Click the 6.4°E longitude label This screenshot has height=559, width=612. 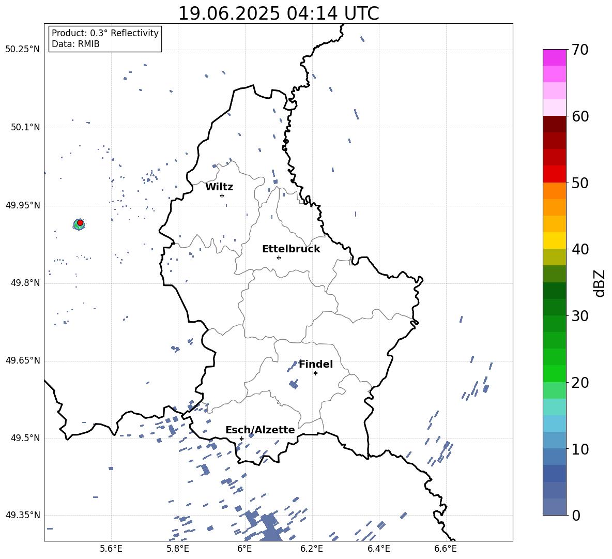[378, 549]
